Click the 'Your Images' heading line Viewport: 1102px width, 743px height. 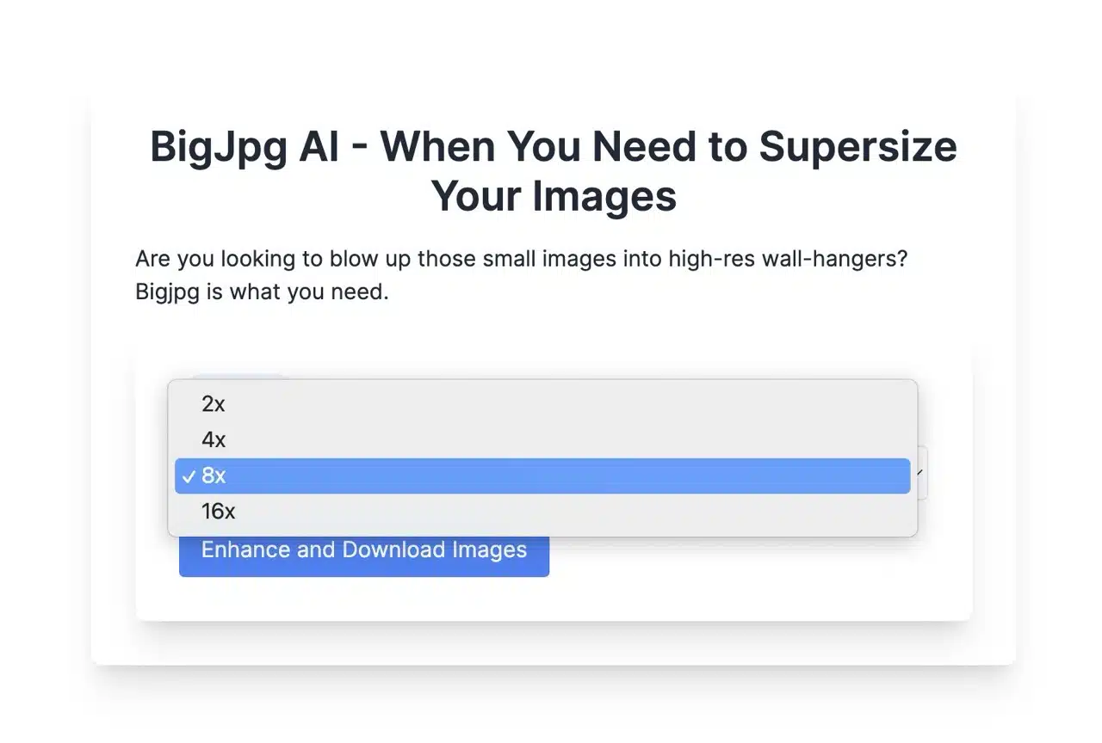point(553,196)
